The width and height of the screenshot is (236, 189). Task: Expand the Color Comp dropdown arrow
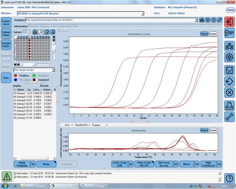131,164
